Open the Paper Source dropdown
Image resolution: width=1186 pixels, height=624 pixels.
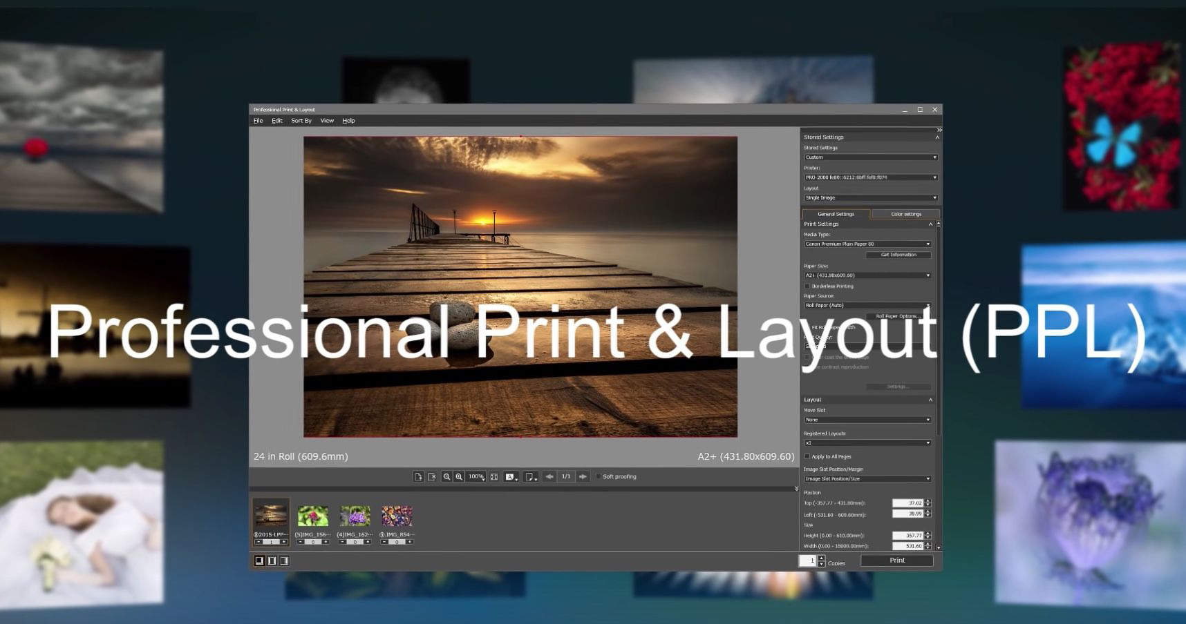pos(867,305)
